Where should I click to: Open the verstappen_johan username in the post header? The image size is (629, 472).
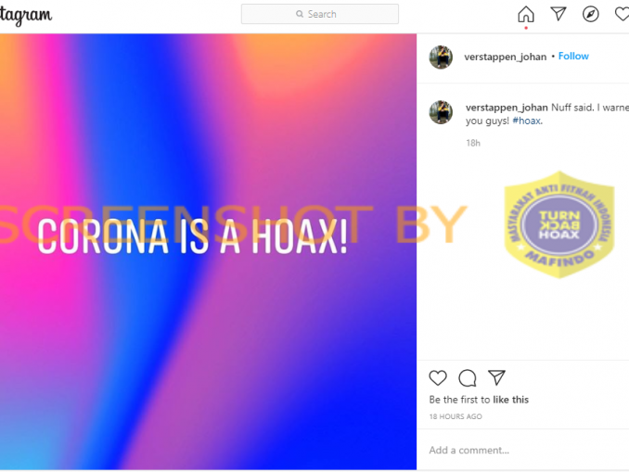pos(505,57)
